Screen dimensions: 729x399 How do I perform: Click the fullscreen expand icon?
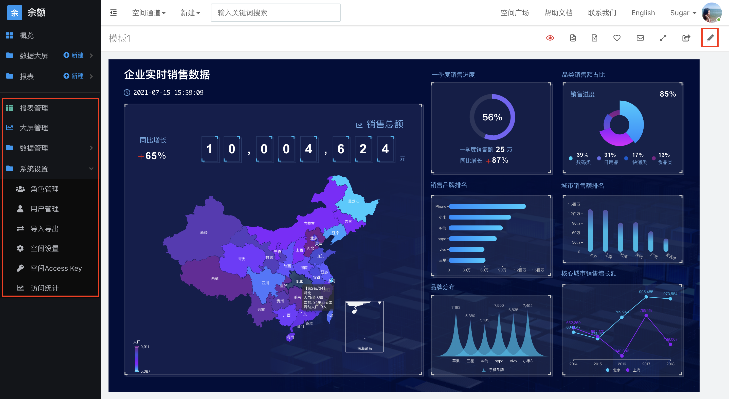[x=663, y=38]
